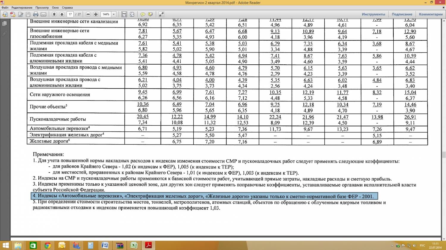Print the document using the printer icon
The height and width of the screenshot is (250, 446).
[x=36, y=14]
